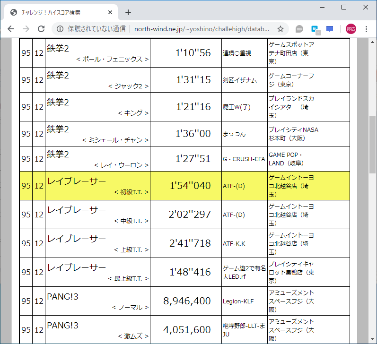Close the チャレンジ！ハイスコア検索 tab
Screen dimensions: 377x344
pyautogui.click(x=110, y=12)
